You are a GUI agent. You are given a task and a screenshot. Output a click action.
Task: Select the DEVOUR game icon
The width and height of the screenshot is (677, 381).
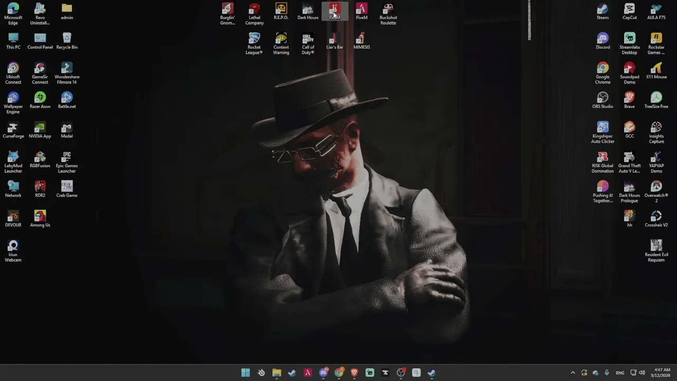pyautogui.click(x=13, y=219)
